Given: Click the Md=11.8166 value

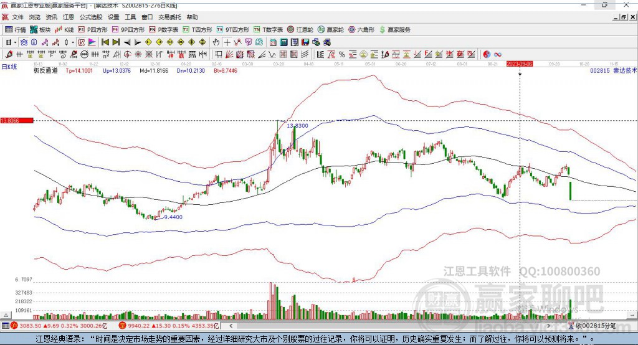Looking at the screenshot, I should [154, 70].
